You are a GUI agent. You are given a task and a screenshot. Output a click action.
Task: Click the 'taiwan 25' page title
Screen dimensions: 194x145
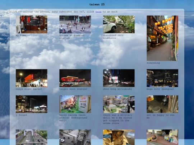pos(97,4)
